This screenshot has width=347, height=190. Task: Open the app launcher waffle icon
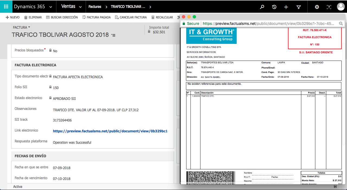6,7
